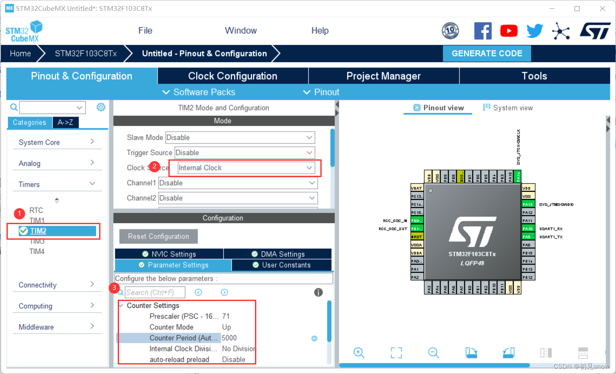Open the Window menu
This screenshot has width=616, height=374.
pyautogui.click(x=241, y=31)
